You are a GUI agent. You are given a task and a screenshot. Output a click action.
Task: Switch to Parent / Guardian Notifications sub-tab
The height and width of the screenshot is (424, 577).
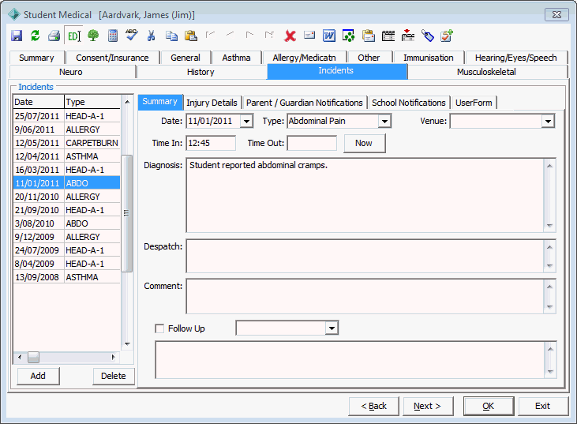coord(305,103)
